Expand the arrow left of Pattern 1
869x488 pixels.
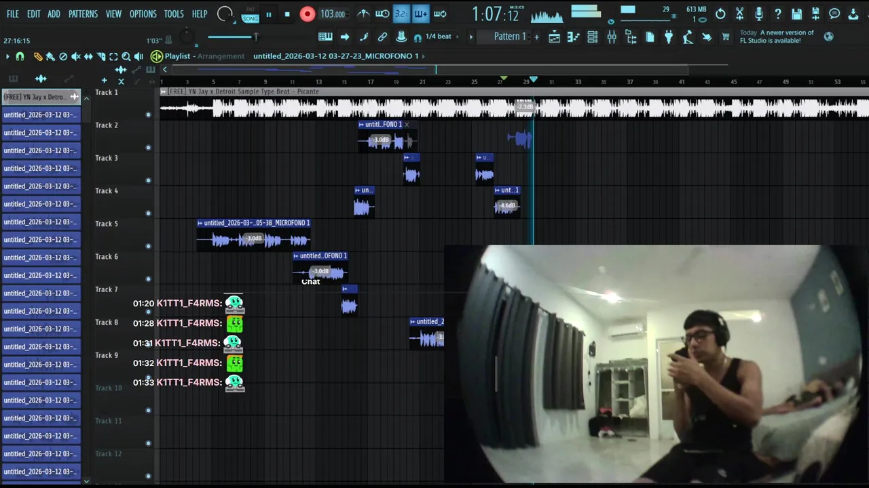[471, 37]
